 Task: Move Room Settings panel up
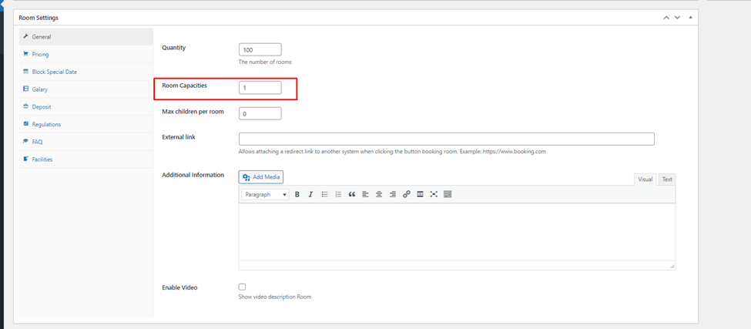click(x=666, y=18)
